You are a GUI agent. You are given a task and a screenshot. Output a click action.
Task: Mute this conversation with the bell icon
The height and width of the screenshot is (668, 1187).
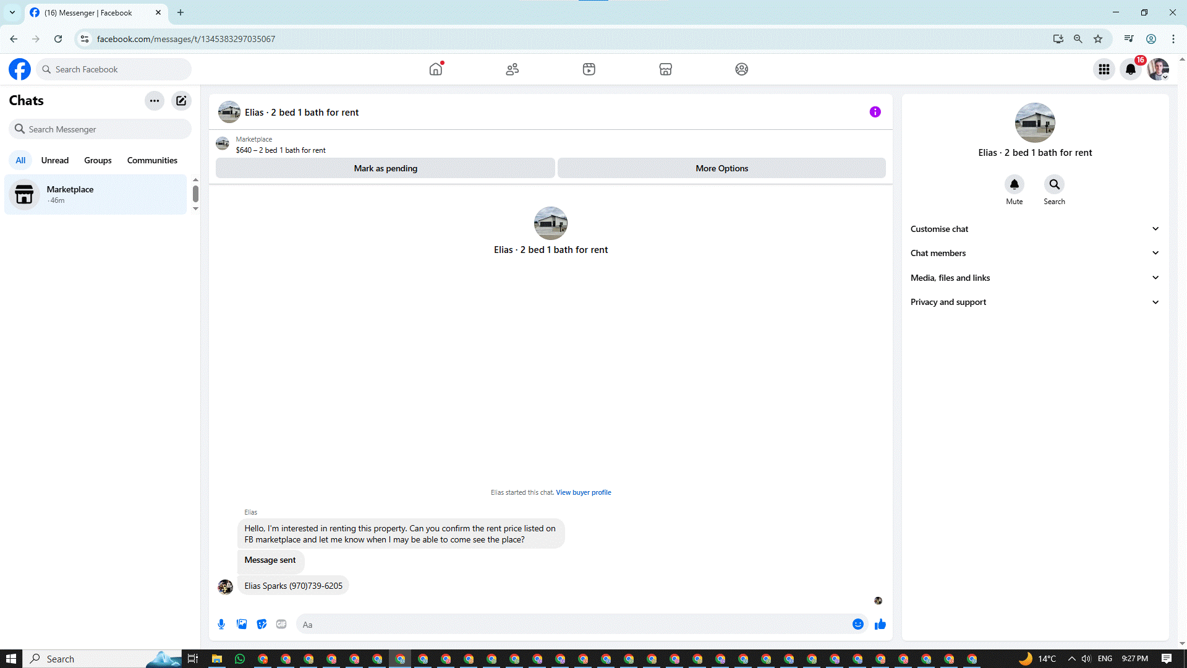pyautogui.click(x=1015, y=184)
